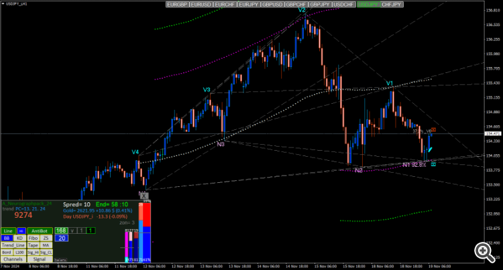Click the Channels button
Screen dimensions: 503x270
click(x=13, y=259)
